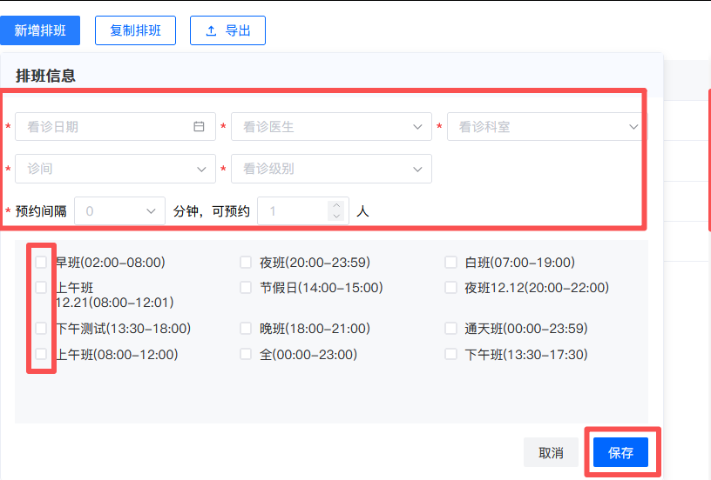This screenshot has height=480, width=711.
Task: Enable the 夜班(20:00-23:59) shift checkbox
Action: click(x=246, y=263)
